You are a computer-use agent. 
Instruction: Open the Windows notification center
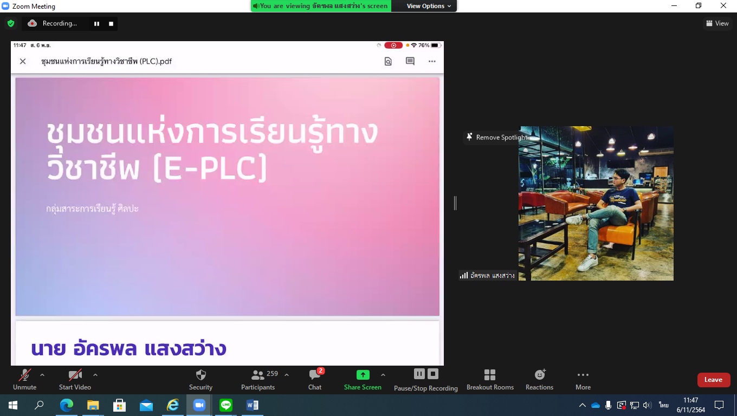719,405
